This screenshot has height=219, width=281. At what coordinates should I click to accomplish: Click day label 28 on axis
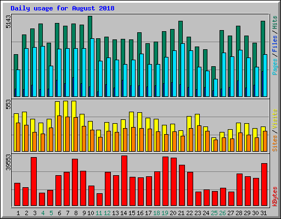(x=239, y=213)
